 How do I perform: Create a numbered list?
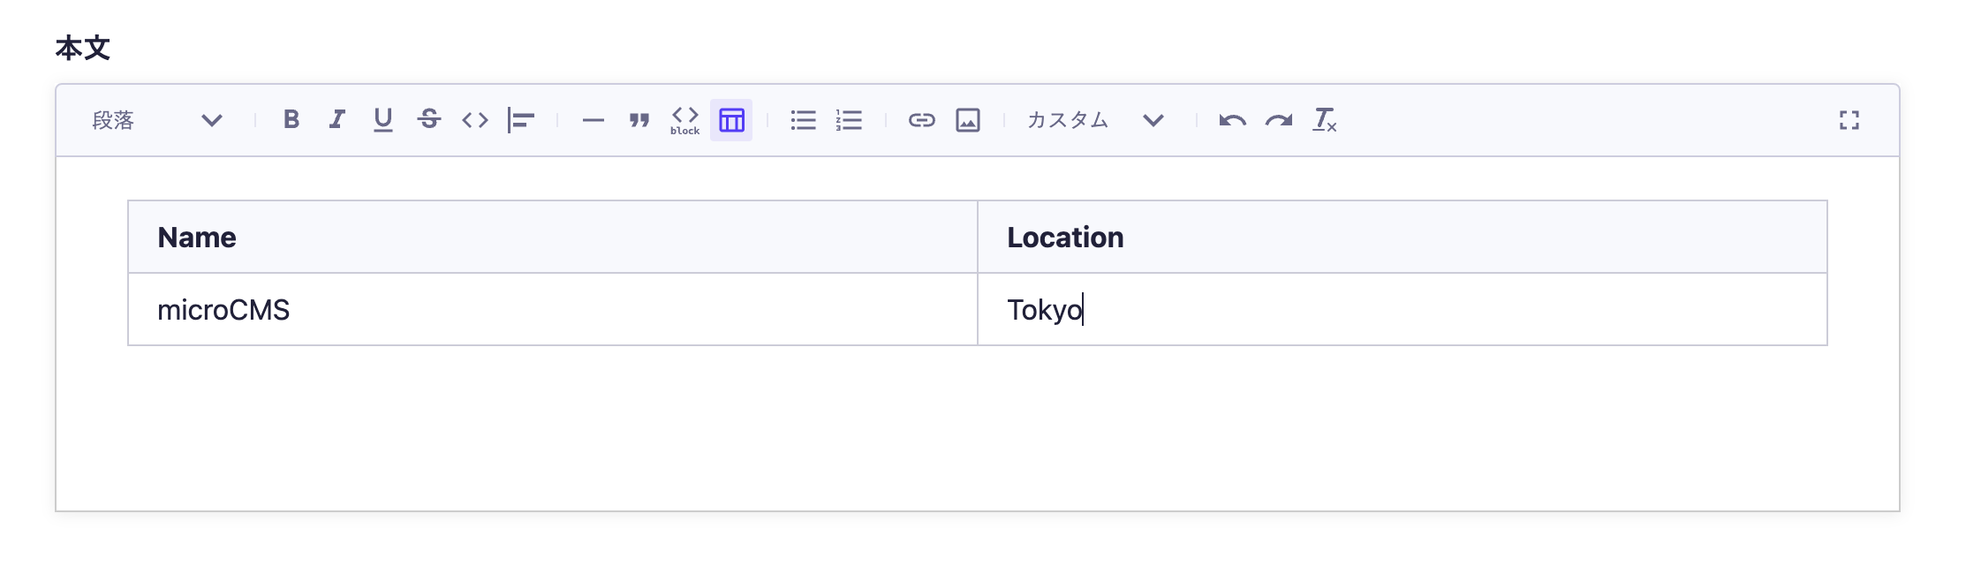coord(849,120)
